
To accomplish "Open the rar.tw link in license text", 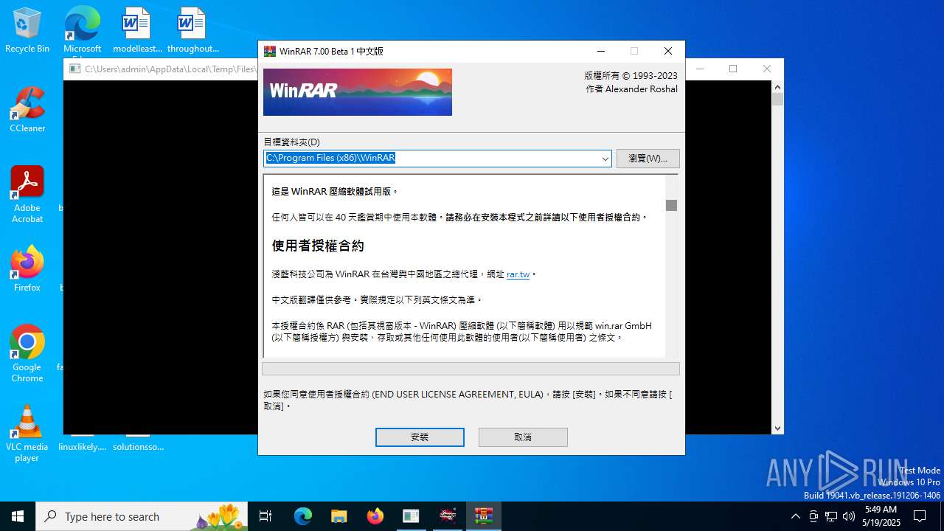I will point(518,274).
